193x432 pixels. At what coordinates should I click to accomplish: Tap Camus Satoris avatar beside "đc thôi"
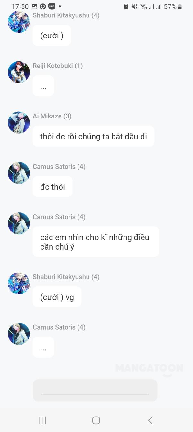[19, 173]
